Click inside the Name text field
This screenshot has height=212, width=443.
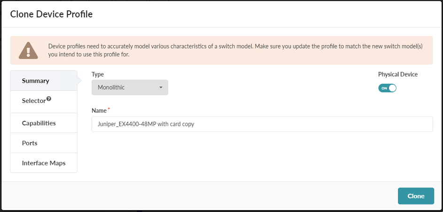pos(262,125)
